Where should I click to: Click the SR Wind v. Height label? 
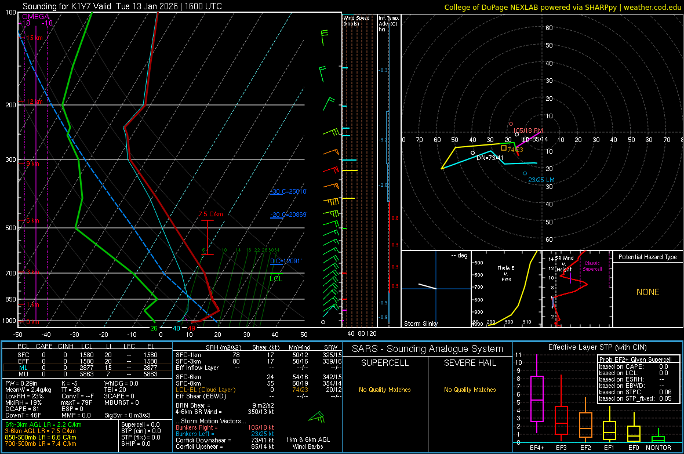(x=564, y=264)
